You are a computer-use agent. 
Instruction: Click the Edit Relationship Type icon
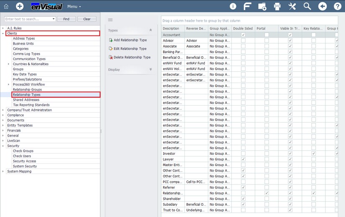tap(111, 48)
